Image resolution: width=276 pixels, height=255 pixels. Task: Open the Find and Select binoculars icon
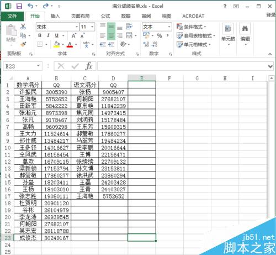click(x=245, y=29)
